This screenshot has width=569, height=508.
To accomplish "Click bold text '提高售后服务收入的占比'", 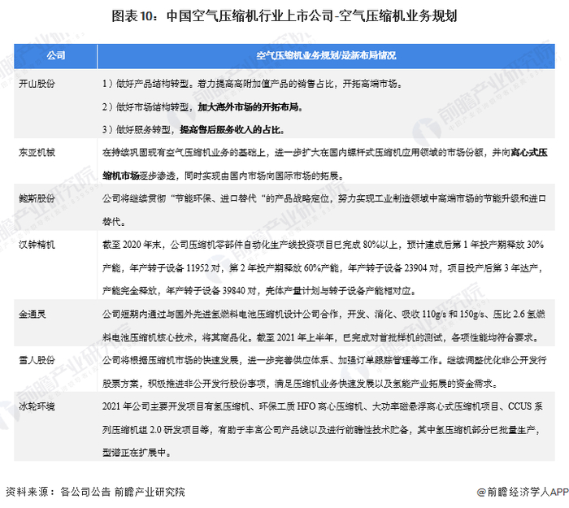I will coord(230,130).
